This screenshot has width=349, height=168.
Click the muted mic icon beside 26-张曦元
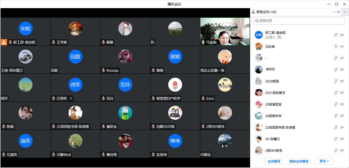point(336,139)
